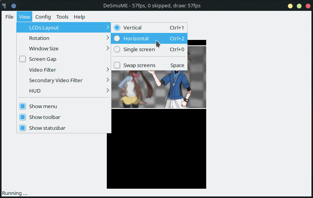Viewport: 313px width, 198px height.
Task: Open the Help menu
Action: click(79, 17)
